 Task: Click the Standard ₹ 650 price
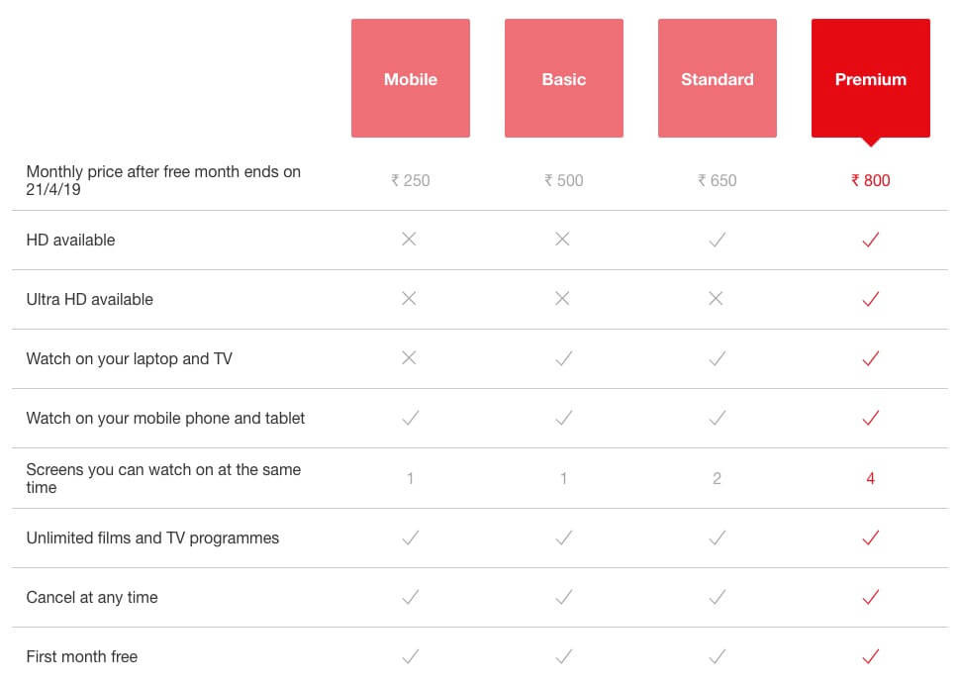click(718, 180)
